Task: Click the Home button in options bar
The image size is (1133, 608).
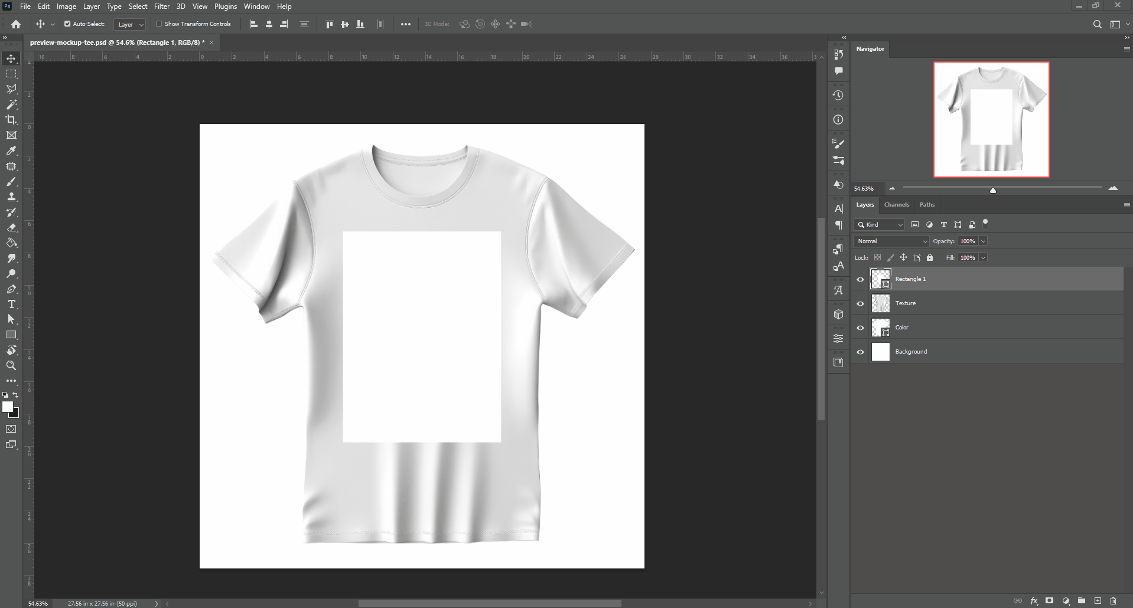Action: 16,24
